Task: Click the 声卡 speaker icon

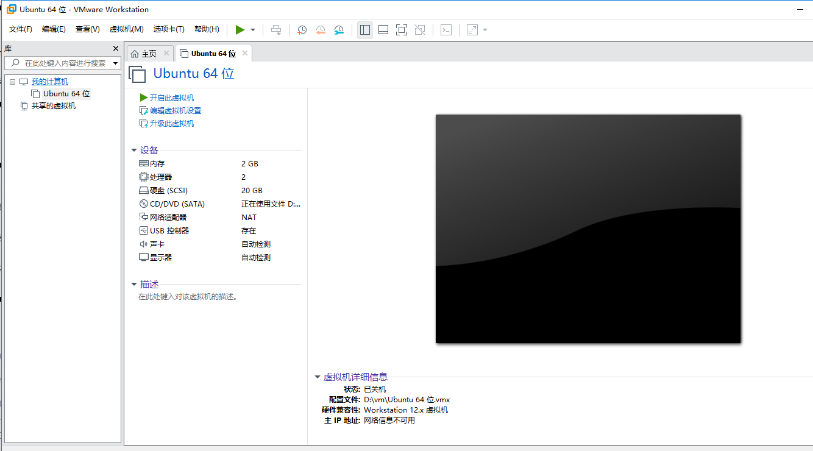Action: [x=144, y=244]
